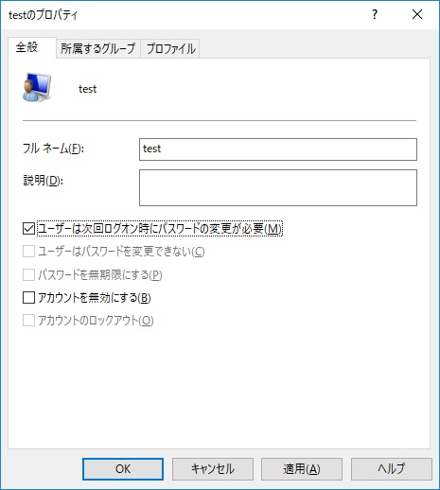Viewport: 440px width, 490px height.
Task: Toggle ユーザーはパスワードを変更できない checkbox
Action: (x=28, y=252)
